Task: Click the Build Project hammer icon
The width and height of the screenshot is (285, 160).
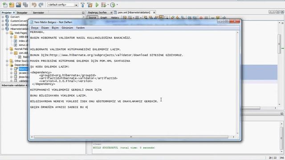Action: pos(83,5)
